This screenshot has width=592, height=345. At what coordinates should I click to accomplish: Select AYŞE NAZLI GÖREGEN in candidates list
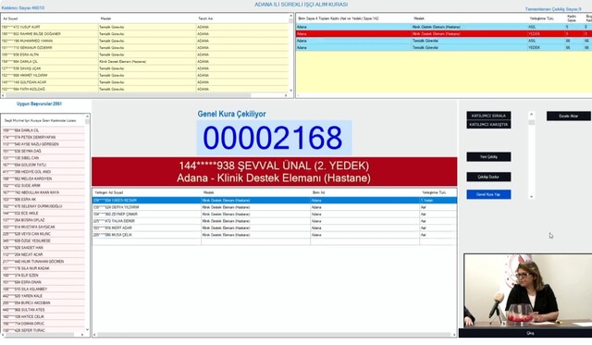43,144
